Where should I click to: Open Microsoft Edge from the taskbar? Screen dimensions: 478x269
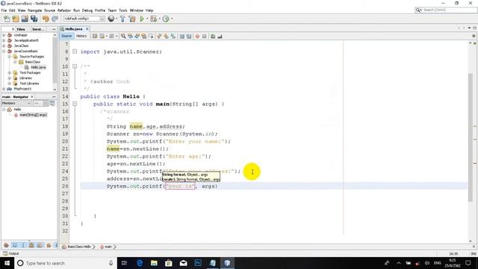pyautogui.click(x=140, y=263)
